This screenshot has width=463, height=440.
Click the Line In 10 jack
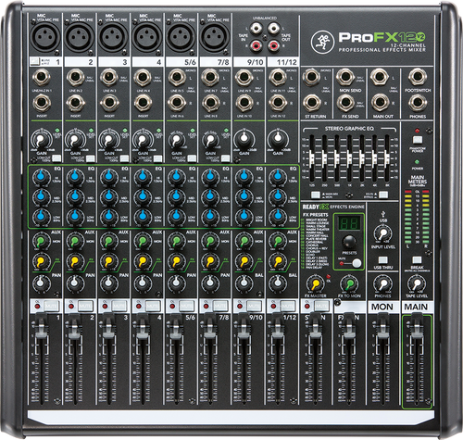click(x=244, y=103)
